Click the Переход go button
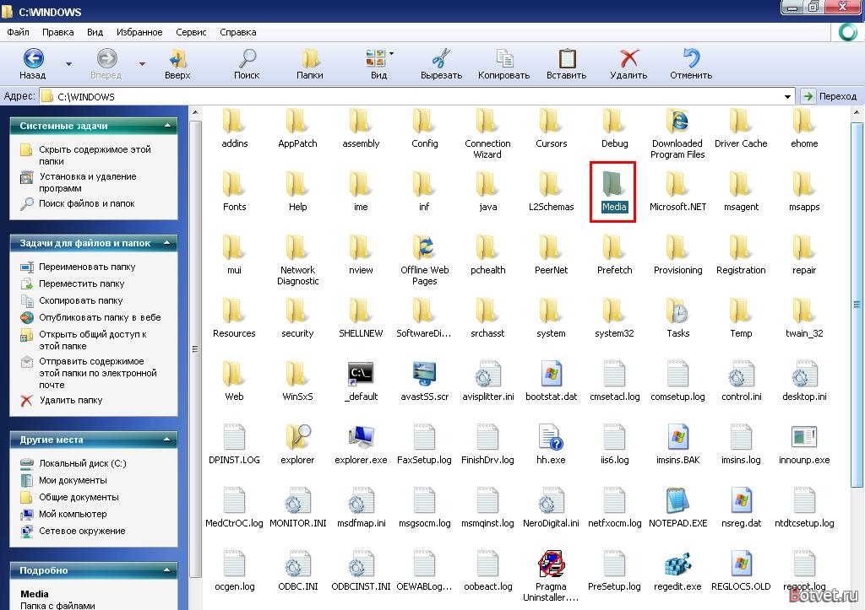 tap(830, 96)
